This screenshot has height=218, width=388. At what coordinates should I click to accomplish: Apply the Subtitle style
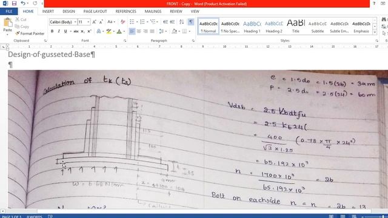click(318, 26)
